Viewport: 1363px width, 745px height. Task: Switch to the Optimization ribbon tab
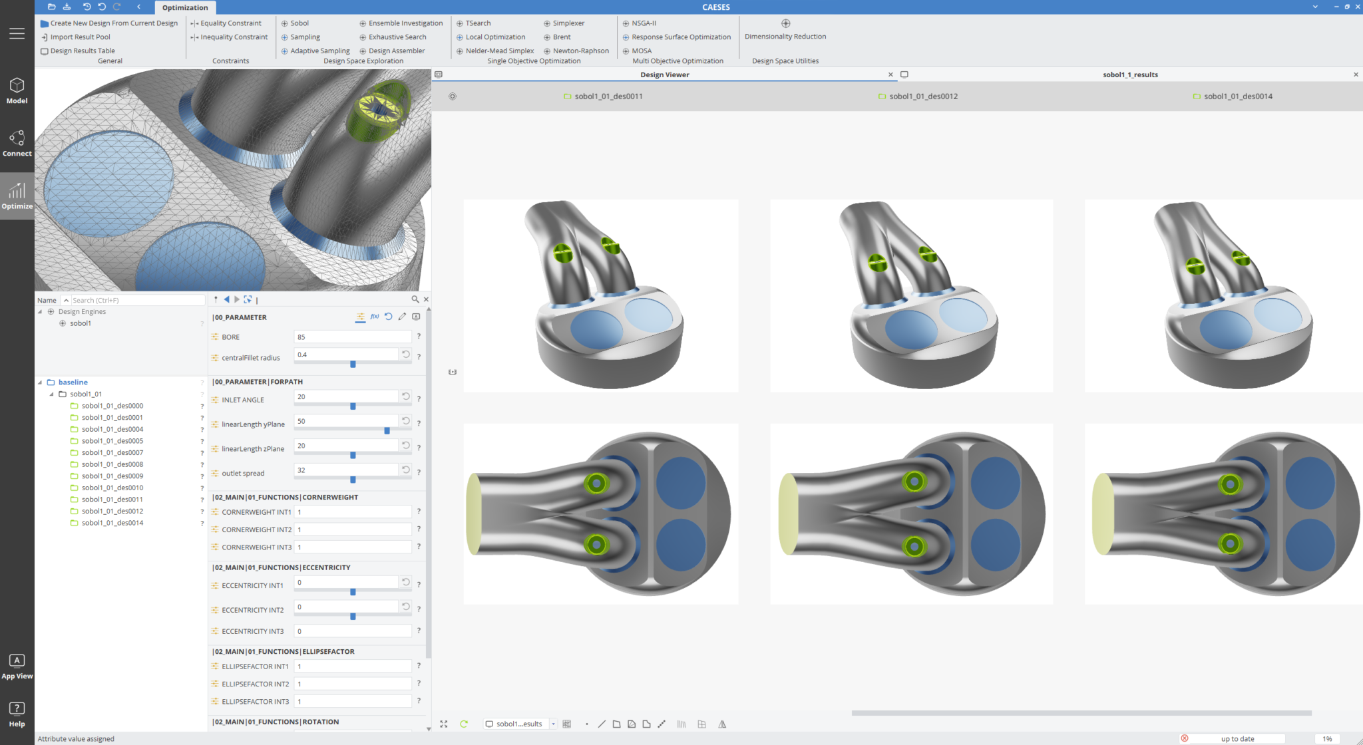tap(185, 7)
